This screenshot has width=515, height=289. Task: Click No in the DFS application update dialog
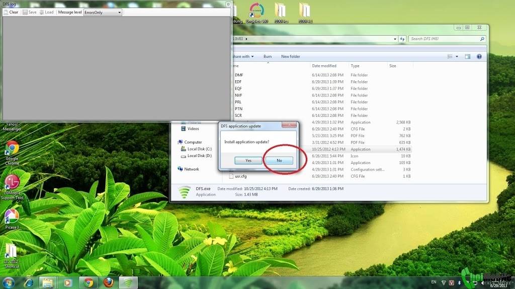point(279,161)
